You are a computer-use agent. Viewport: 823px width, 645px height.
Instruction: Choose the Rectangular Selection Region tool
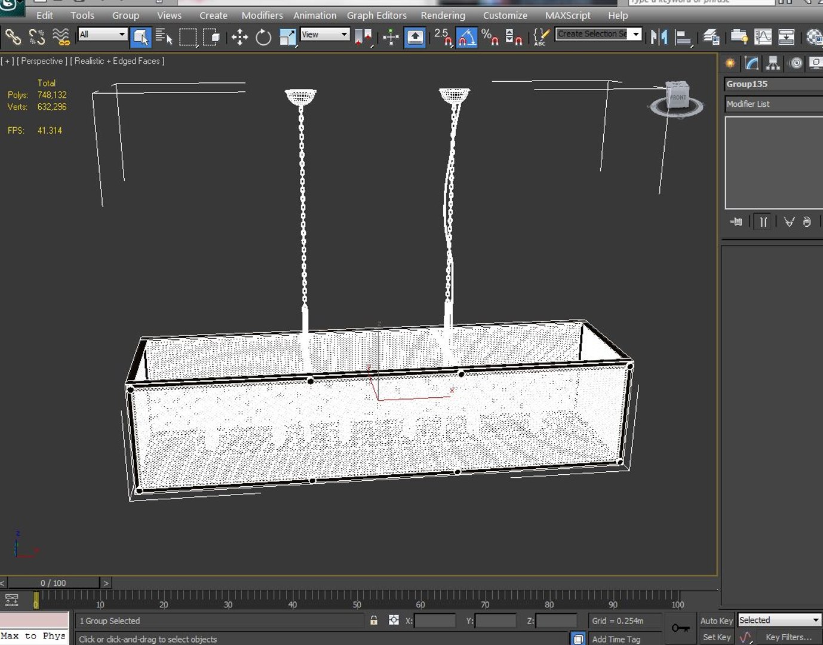click(188, 37)
